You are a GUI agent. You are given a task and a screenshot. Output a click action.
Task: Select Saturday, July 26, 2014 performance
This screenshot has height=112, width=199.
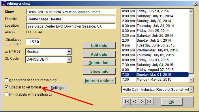tap(155, 36)
